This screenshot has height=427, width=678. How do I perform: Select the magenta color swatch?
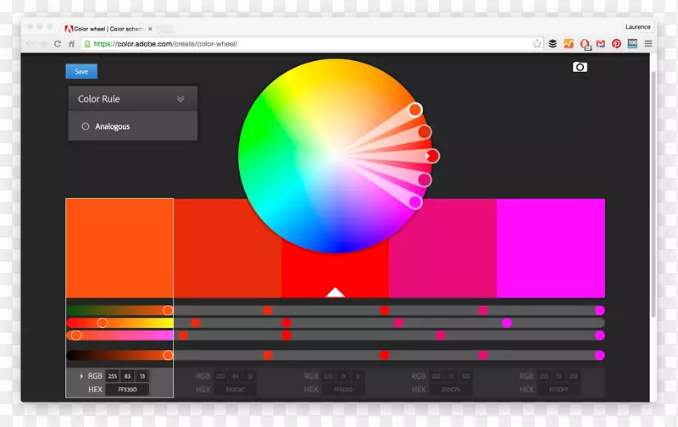pyautogui.click(x=550, y=247)
